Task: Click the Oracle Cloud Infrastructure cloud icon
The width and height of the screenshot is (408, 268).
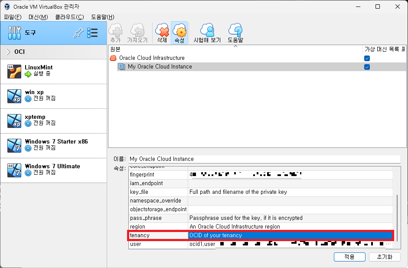Action: [x=113, y=58]
